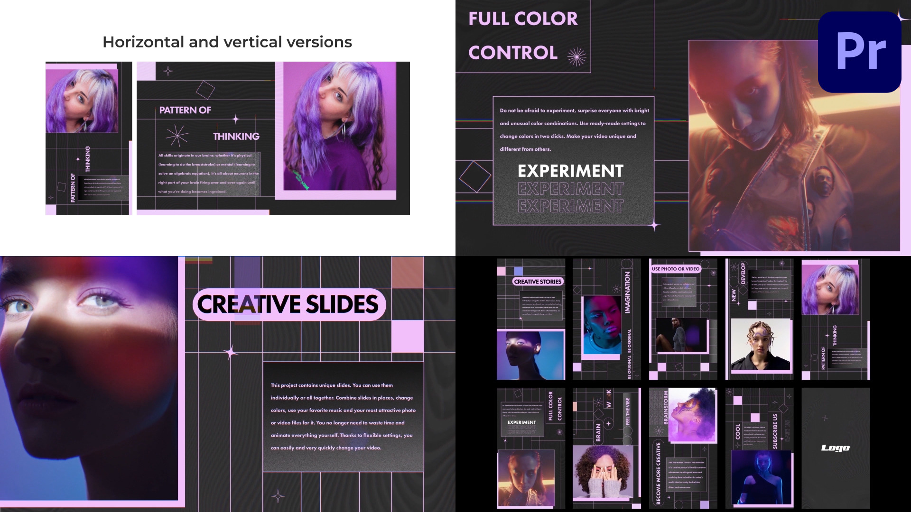Click the large solid EXPERIMENT word
The width and height of the screenshot is (911, 512).
tap(570, 171)
